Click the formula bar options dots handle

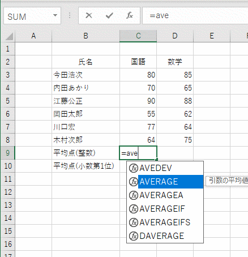[x=70, y=15]
